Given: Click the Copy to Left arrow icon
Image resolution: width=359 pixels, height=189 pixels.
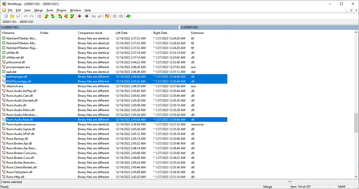Looking at the screenshot, I should coord(86,16).
